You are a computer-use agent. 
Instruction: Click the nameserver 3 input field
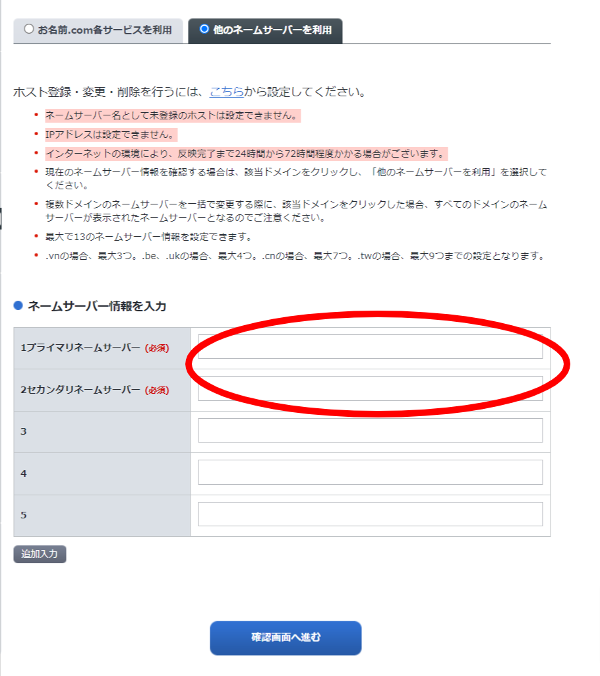371,430
